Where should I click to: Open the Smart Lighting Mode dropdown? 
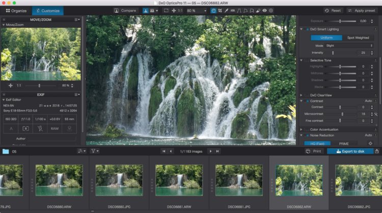(349, 46)
